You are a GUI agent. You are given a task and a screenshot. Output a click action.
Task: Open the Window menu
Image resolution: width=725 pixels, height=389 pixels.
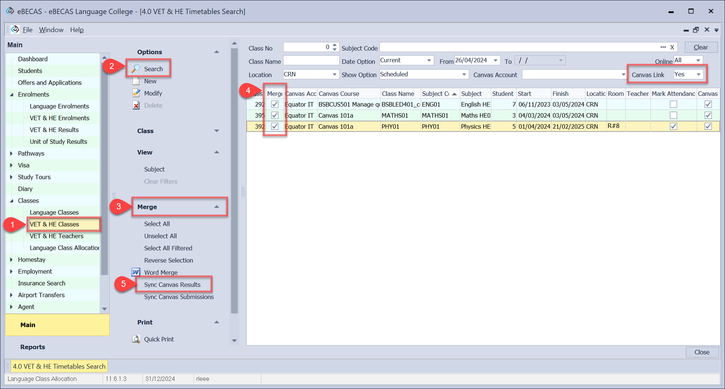pos(51,30)
